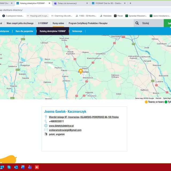Viewport: 171px width, 171px height.
Task: Click the orange map pin at Inowrocław
Action: coord(81,71)
